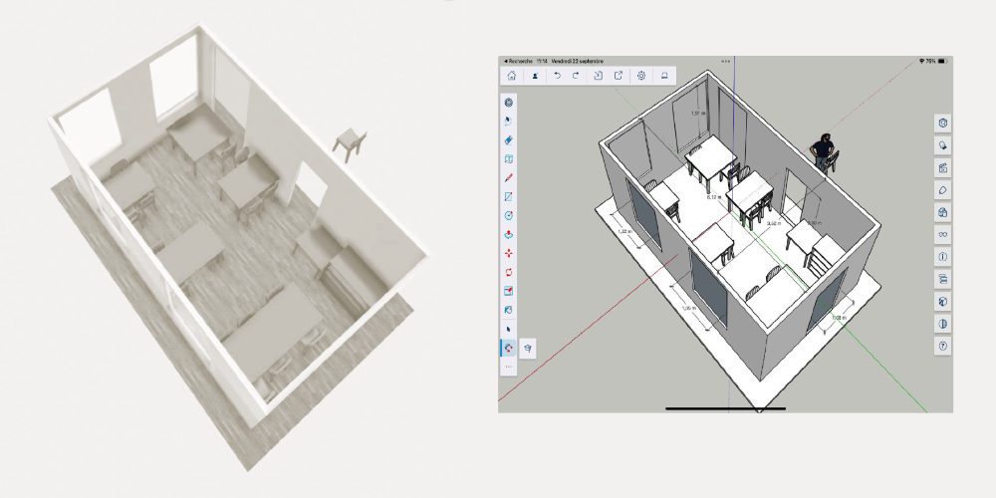Activate the arrow Select tool
This screenshot has width=996, height=498.
(509, 328)
